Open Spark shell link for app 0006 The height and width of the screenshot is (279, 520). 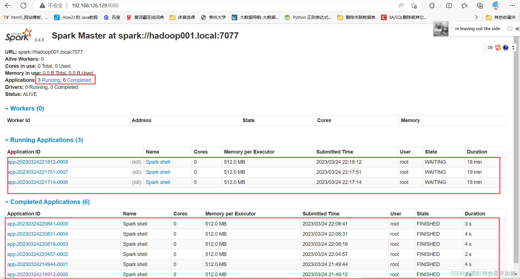(x=158, y=182)
